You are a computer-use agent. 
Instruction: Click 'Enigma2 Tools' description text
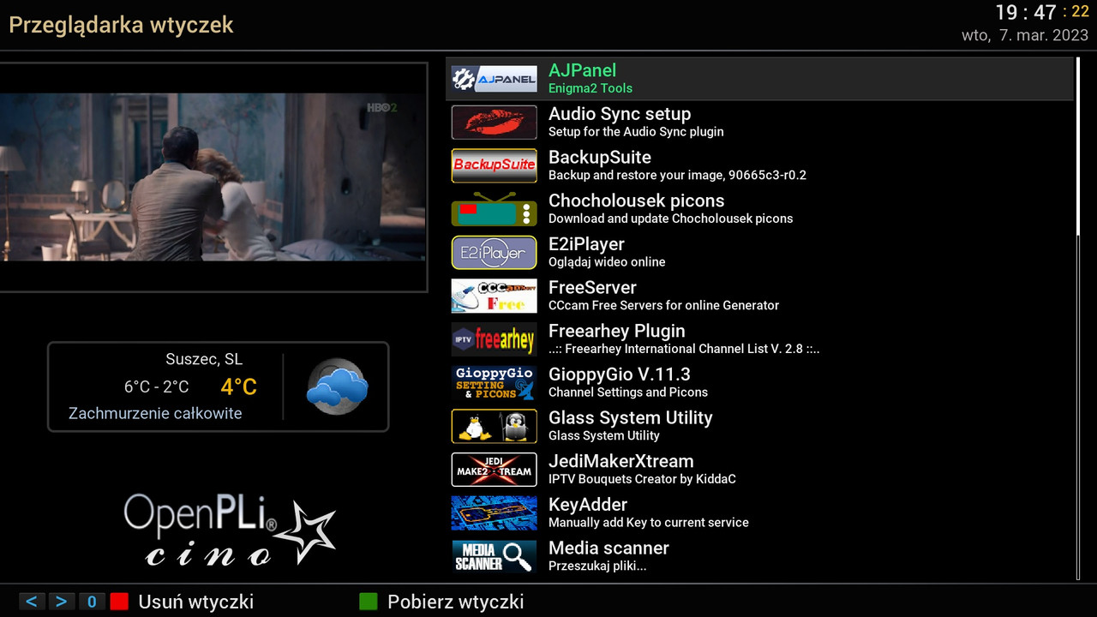coord(590,88)
